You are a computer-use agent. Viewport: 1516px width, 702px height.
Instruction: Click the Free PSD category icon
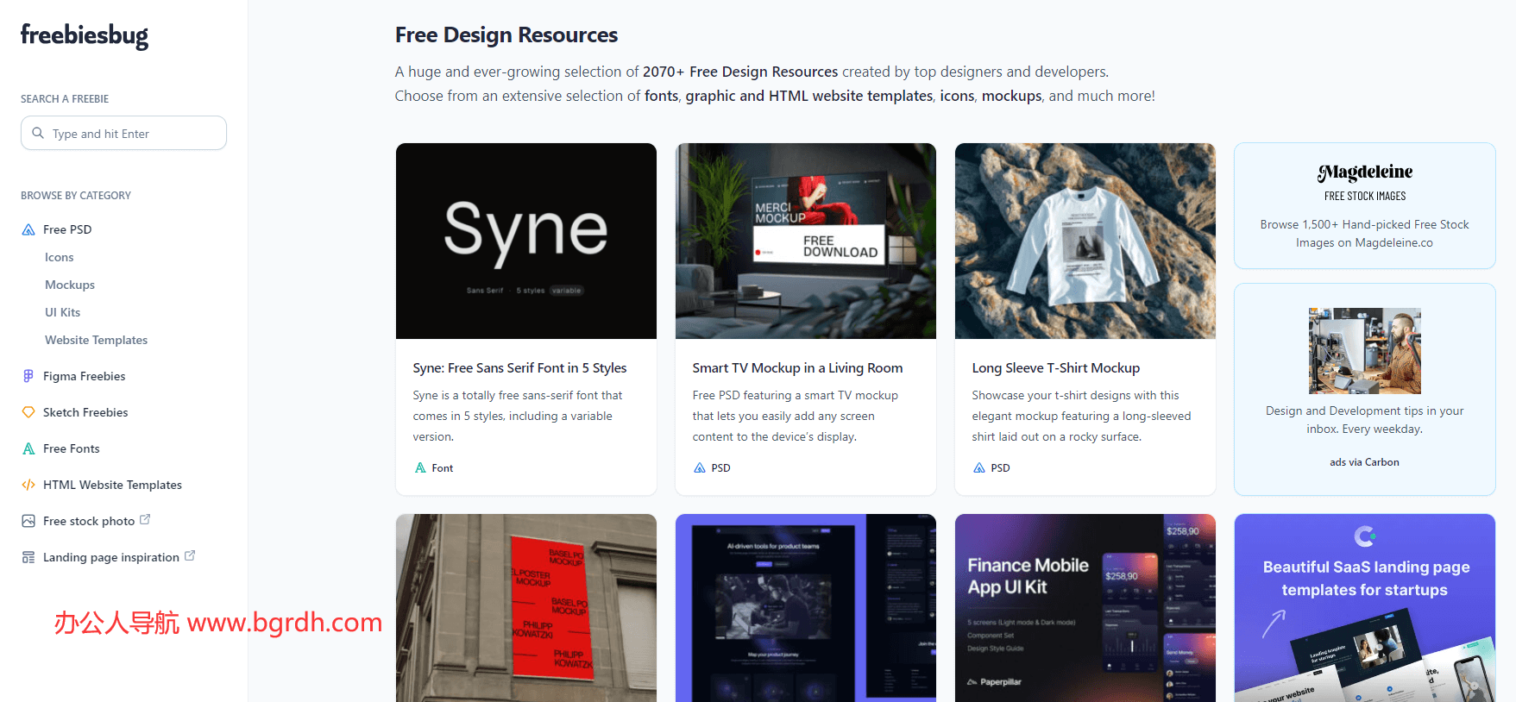point(28,229)
